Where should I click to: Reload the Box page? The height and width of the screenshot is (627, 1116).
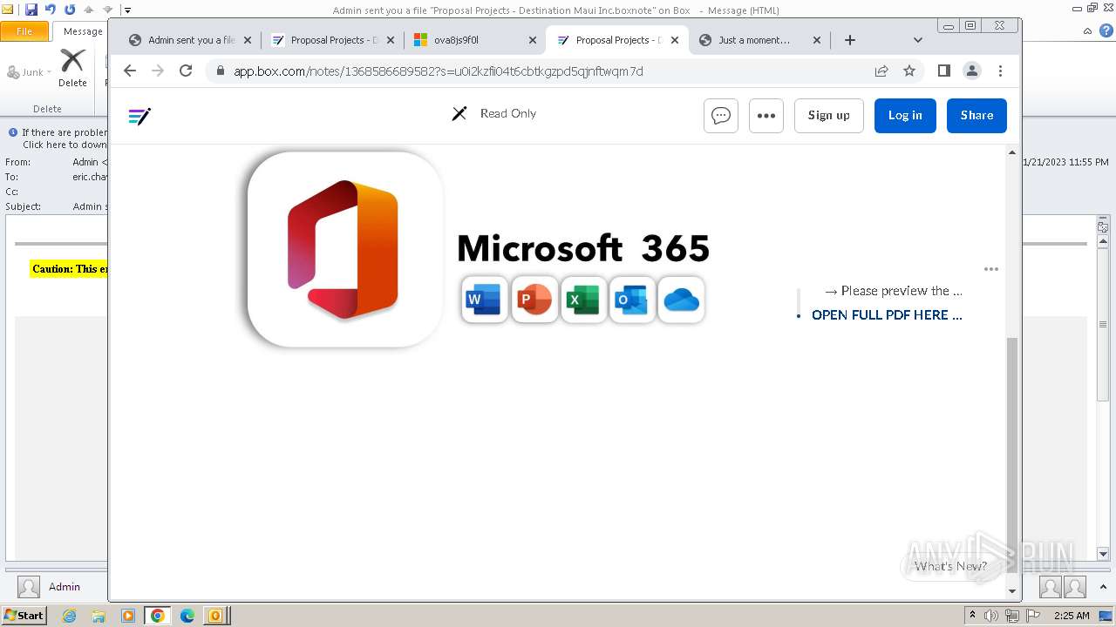click(x=186, y=71)
